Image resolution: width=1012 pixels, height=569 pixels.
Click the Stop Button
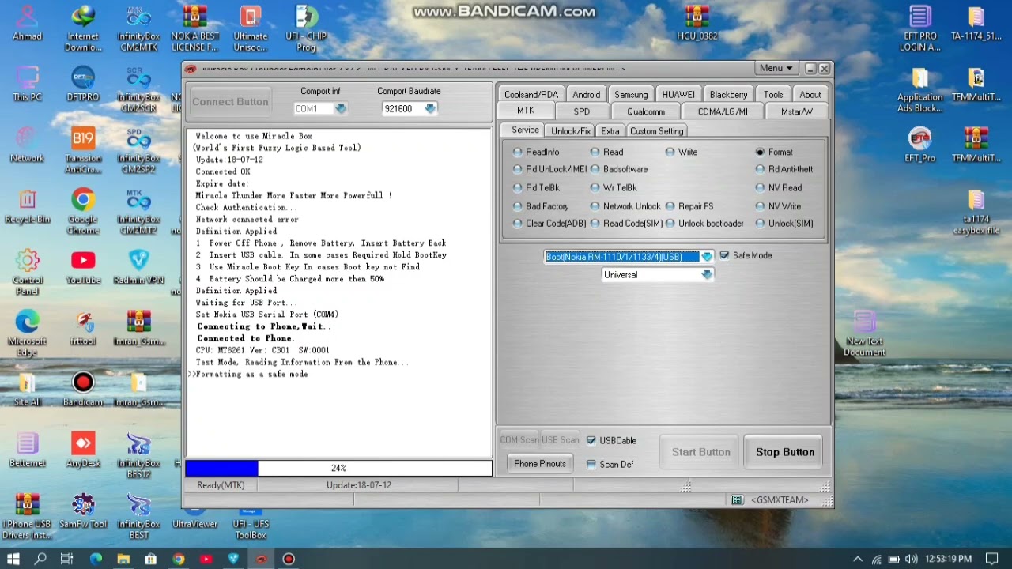pos(784,452)
